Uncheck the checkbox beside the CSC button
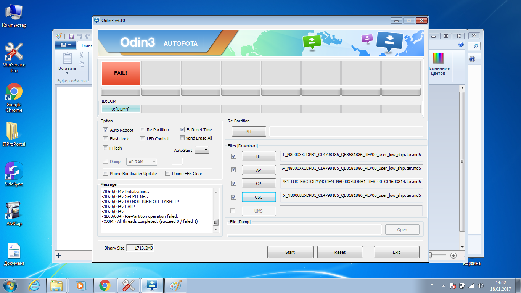 233,197
